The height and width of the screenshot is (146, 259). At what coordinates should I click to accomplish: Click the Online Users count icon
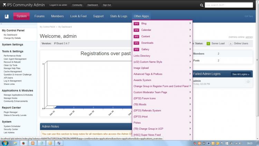click(x=230, y=44)
